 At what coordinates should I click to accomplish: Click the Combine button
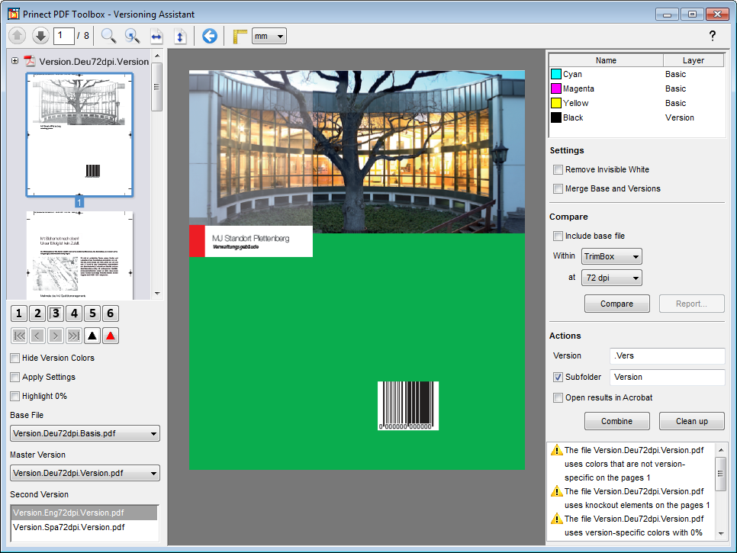coord(616,421)
